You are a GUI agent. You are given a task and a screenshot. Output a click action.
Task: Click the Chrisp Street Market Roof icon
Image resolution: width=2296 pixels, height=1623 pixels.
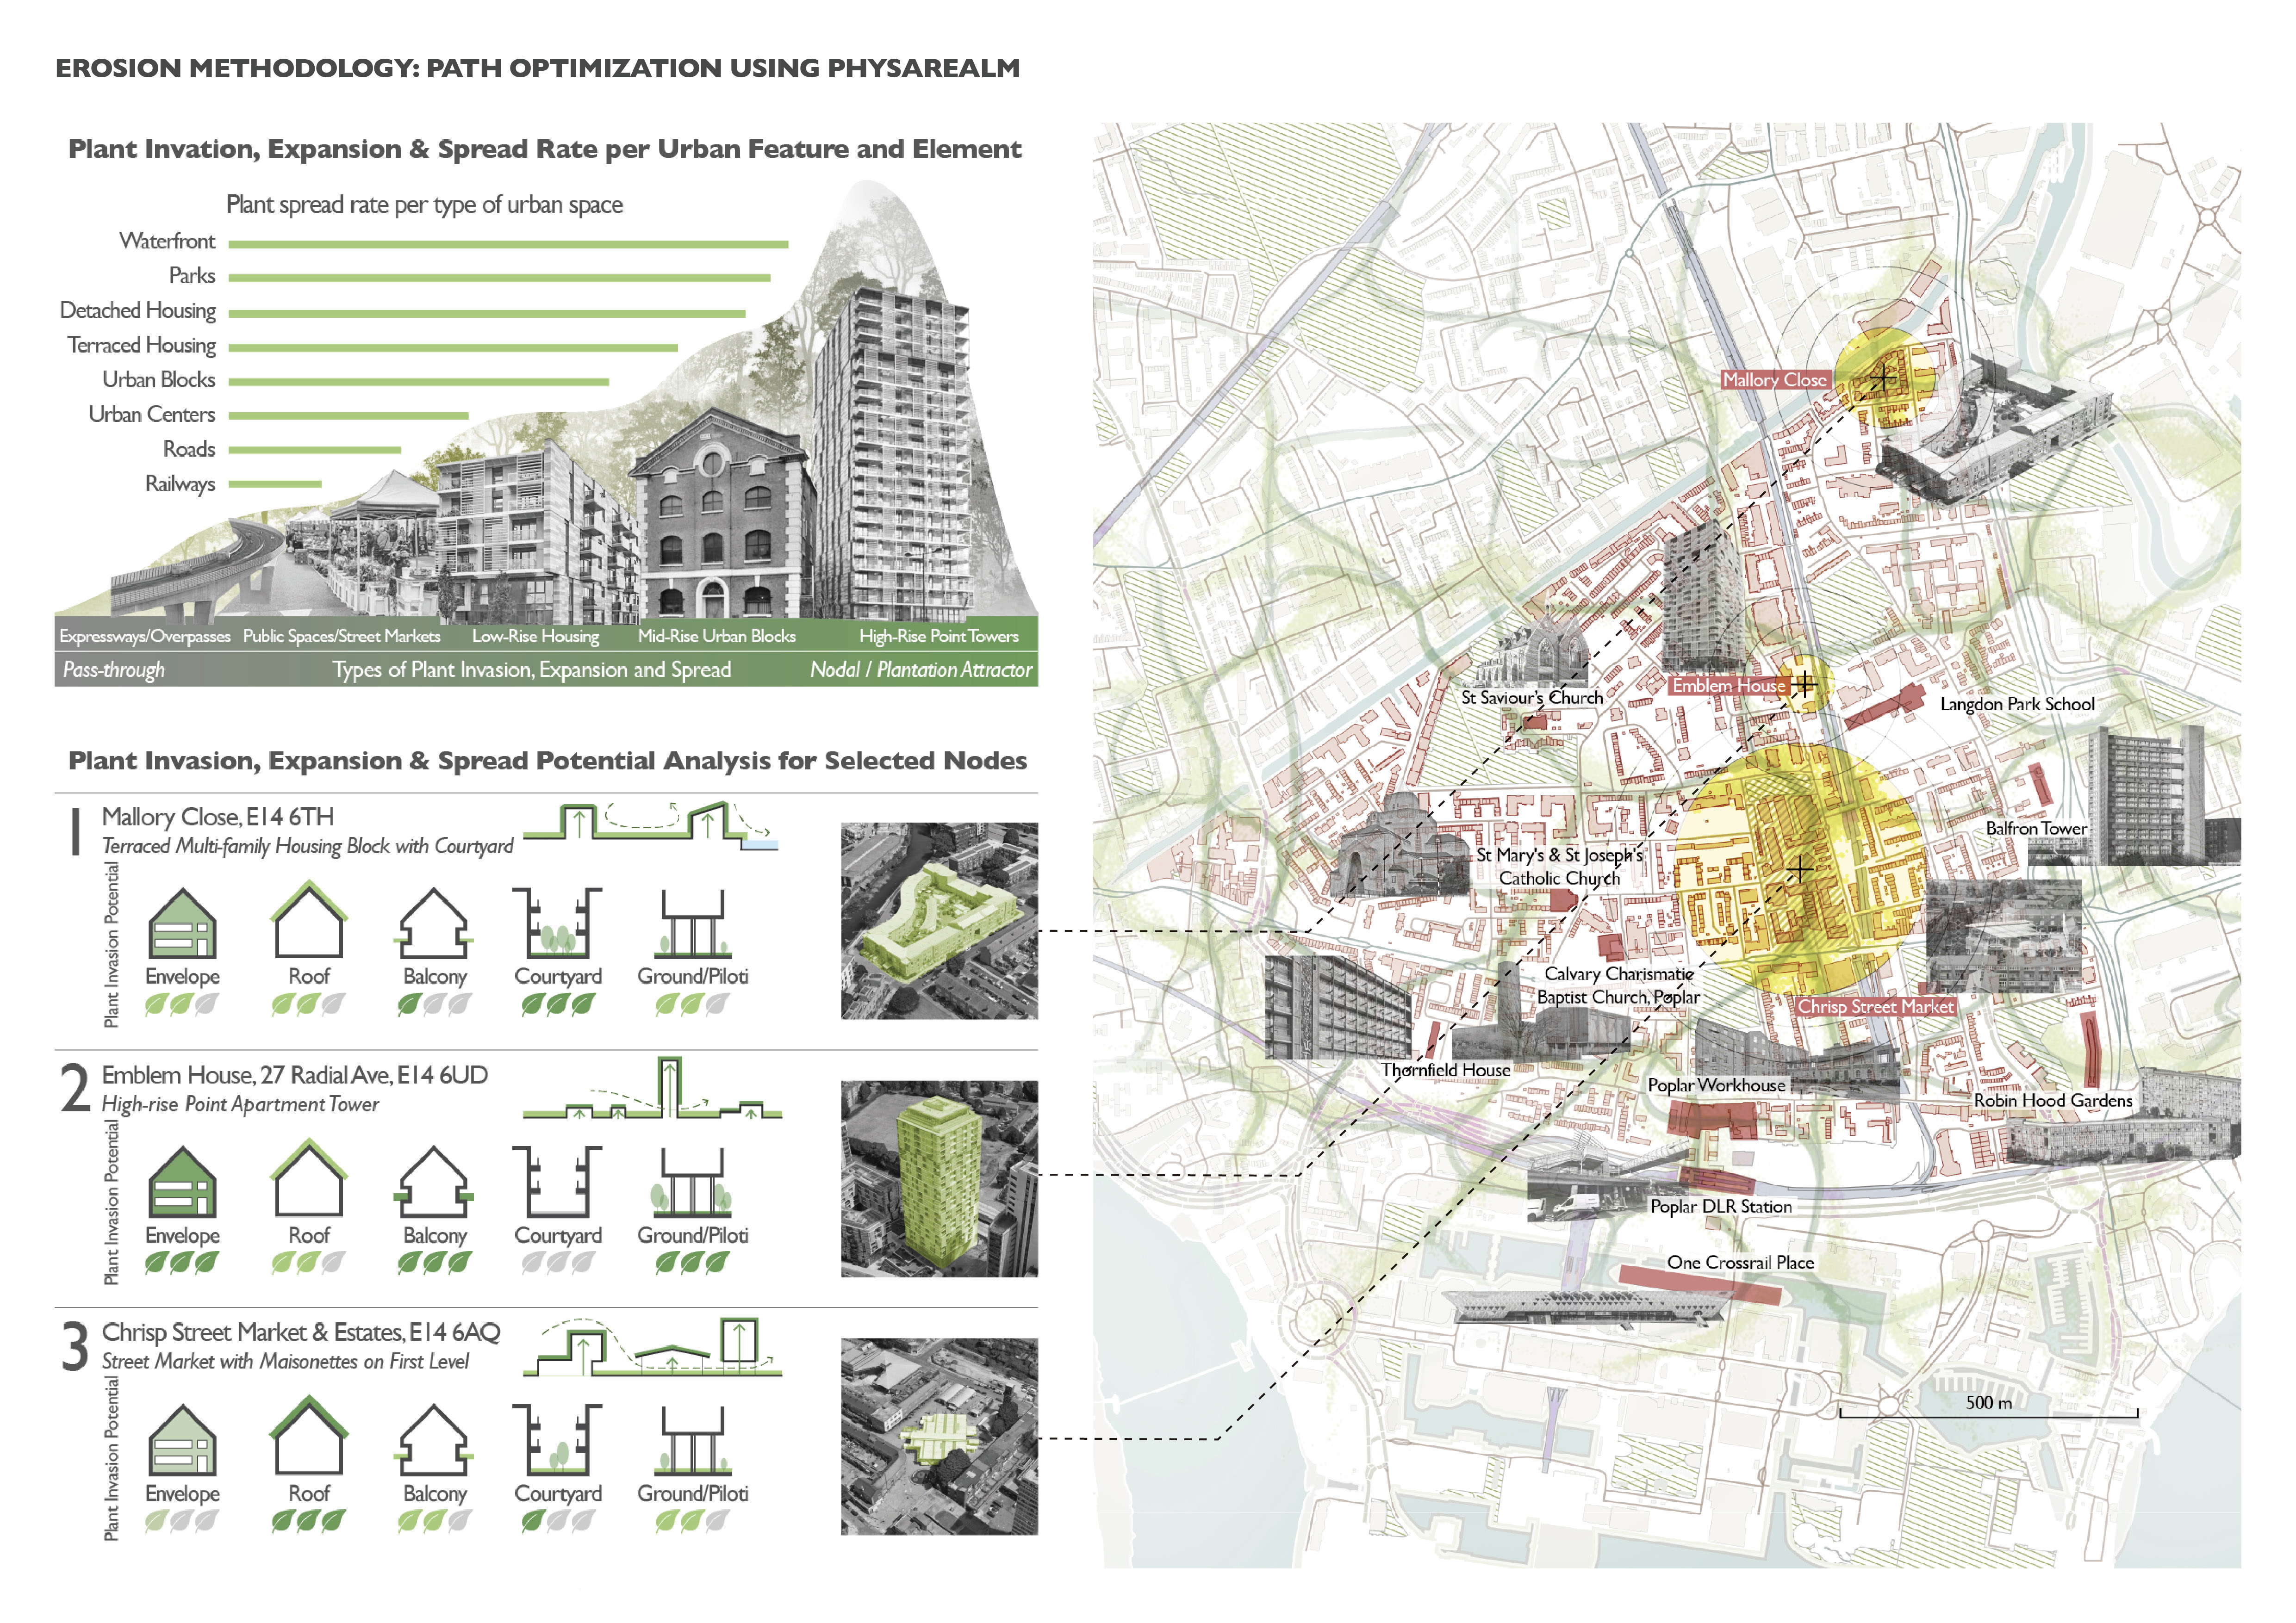point(309,1437)
